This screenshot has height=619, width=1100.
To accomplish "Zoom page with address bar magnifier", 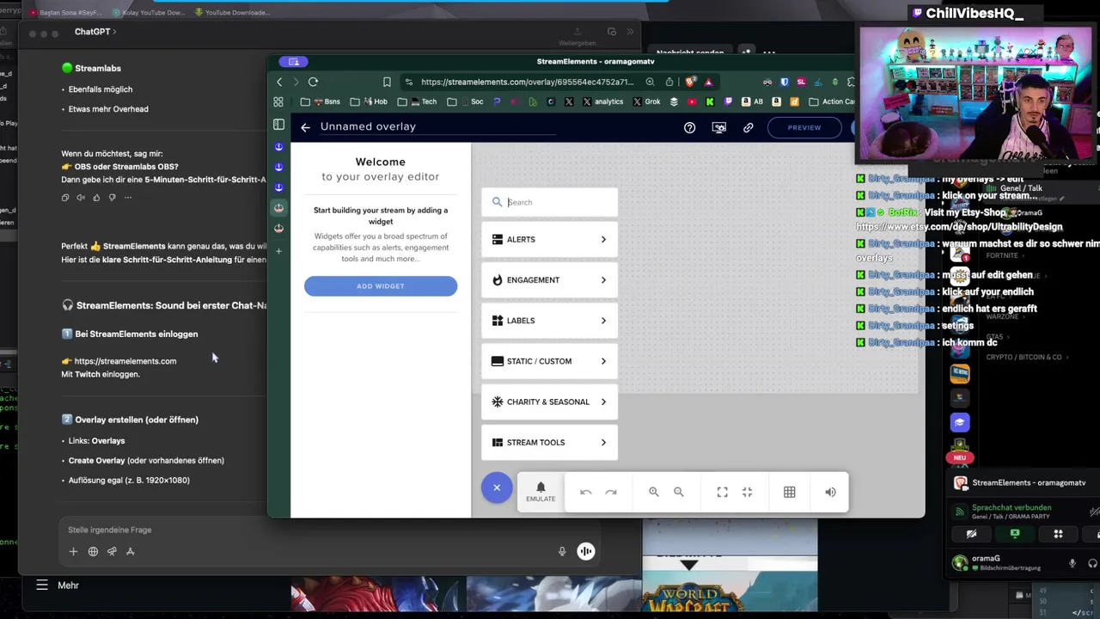I will (650, 82).
